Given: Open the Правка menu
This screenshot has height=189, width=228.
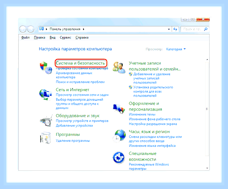Looking at the screenshot, I should tap(40, 37).
